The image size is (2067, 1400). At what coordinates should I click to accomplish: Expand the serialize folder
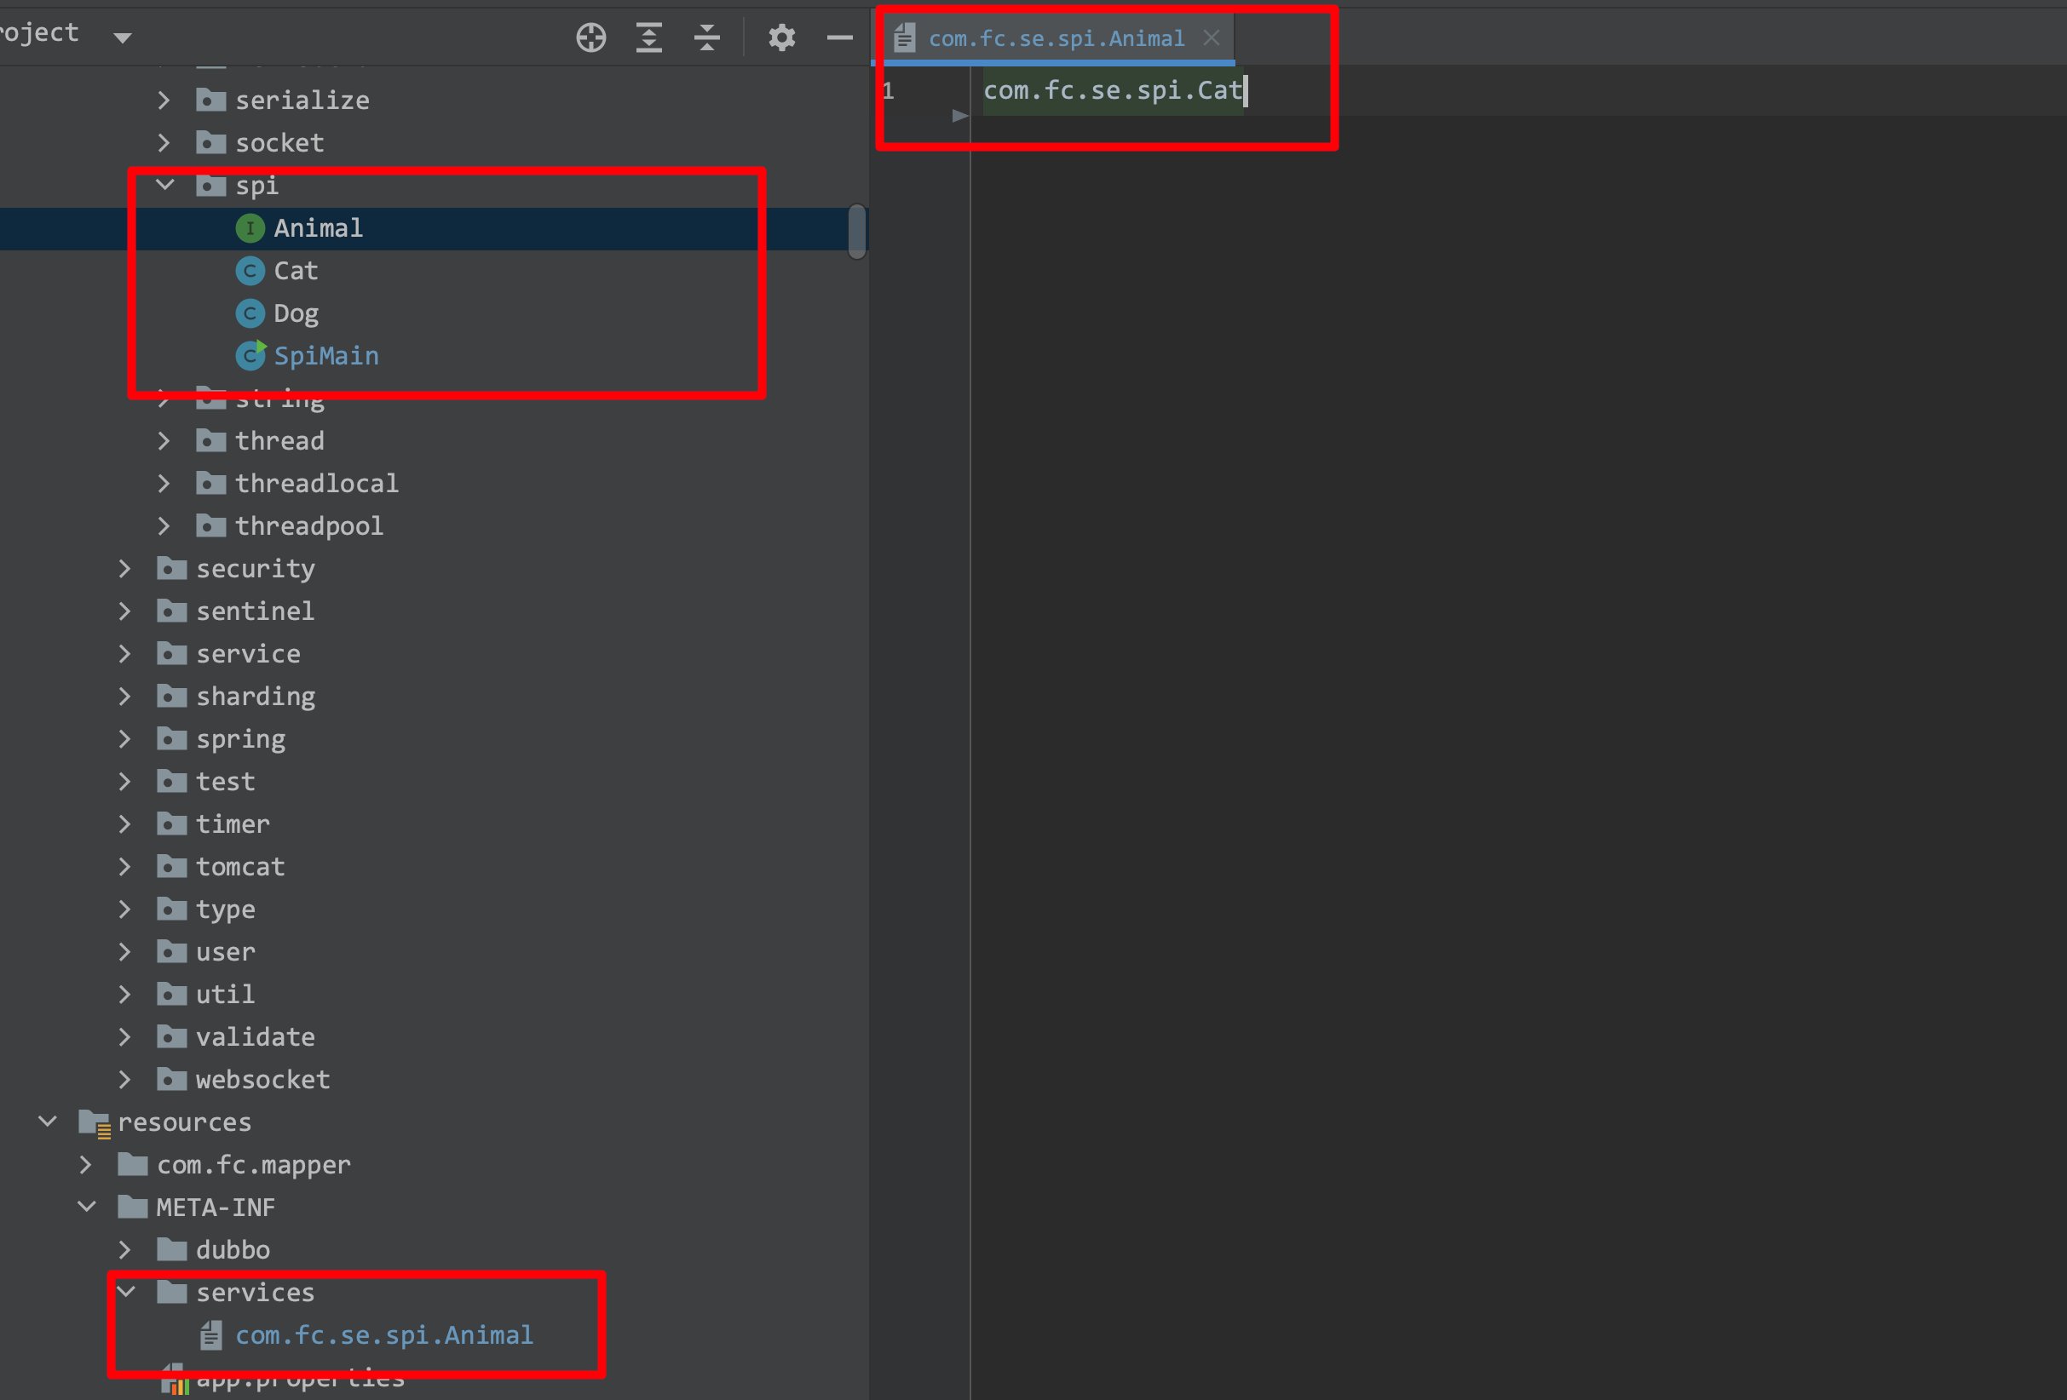164,100
